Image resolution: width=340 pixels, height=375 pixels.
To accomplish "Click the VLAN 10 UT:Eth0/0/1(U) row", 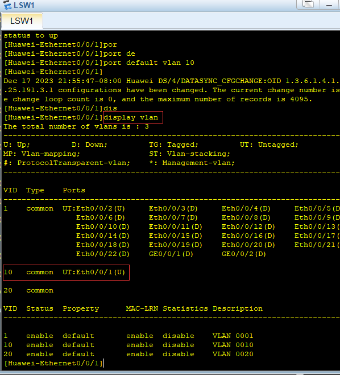I will point(66,273).
